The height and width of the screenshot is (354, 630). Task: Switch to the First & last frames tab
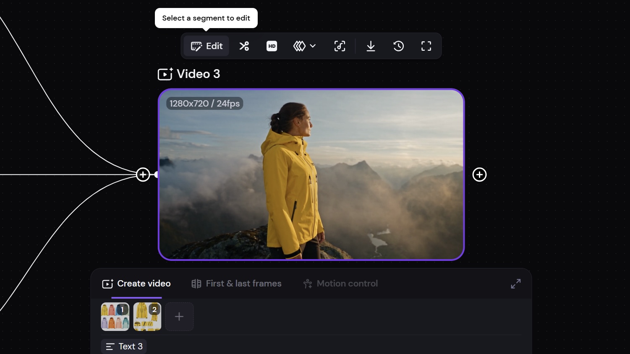click(x=236, y=284)
